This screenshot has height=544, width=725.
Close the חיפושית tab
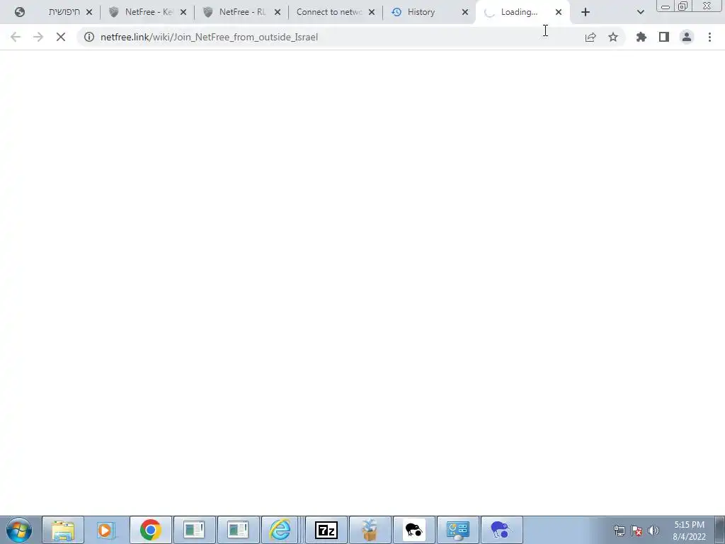tap(89, 13)
